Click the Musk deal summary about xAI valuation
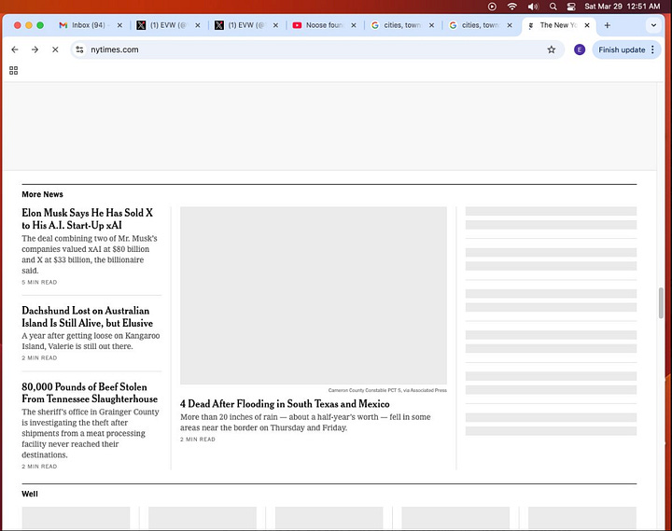Screen dimensions: 672x531 pos(90,255)
